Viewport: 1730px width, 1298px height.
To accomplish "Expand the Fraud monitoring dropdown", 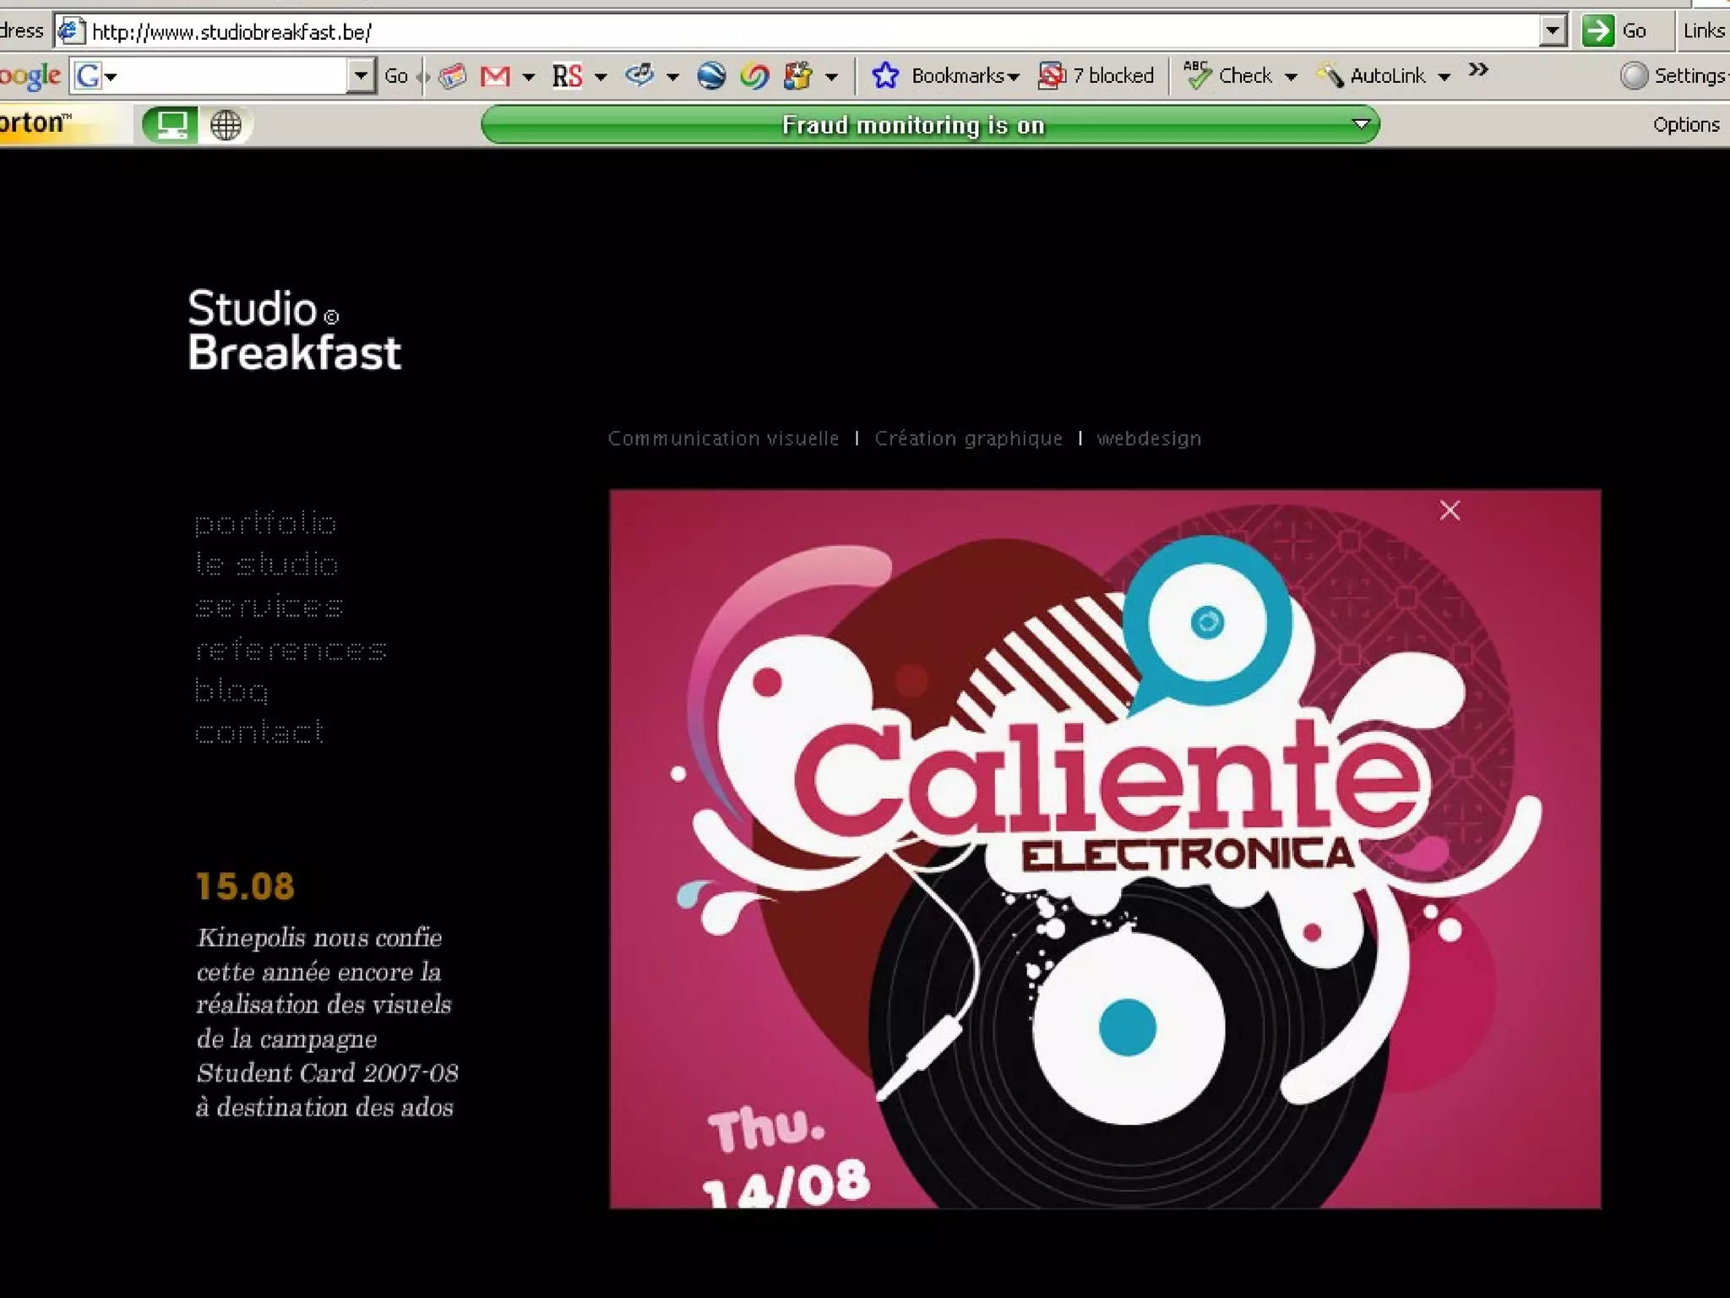I will point(1360,124).
